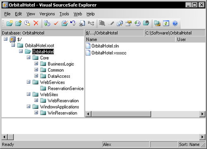Collapse the Core folder node

[29, 57]
